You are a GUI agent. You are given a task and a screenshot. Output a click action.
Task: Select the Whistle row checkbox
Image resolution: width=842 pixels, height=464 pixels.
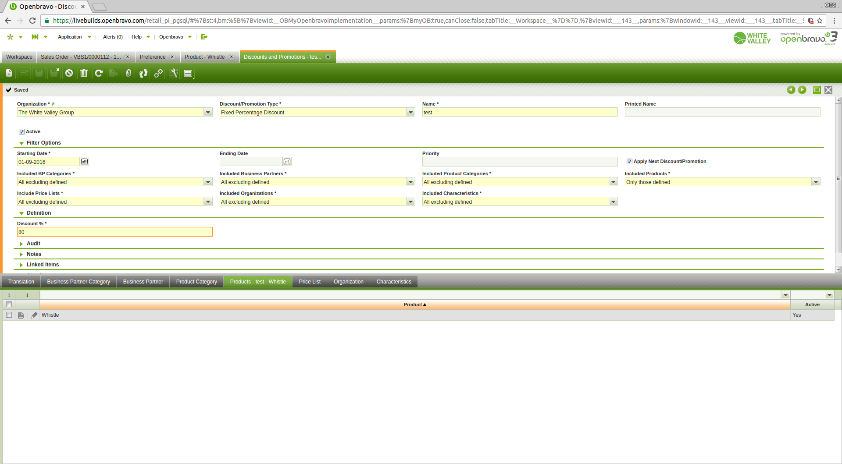click(x=9, y=315)
